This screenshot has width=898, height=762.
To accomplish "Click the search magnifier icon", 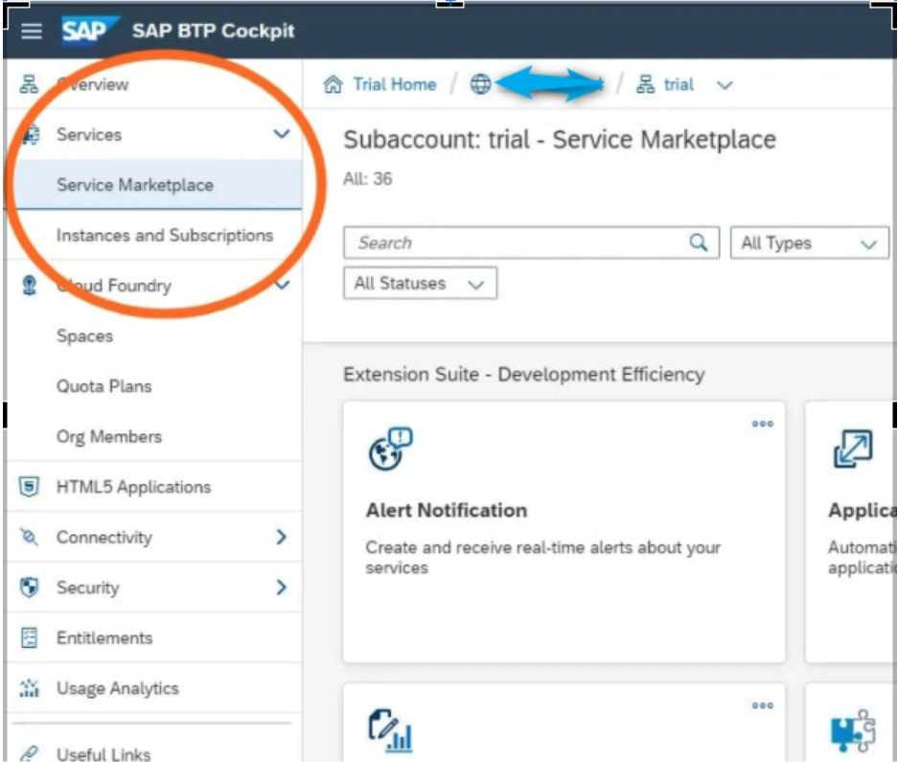I will coord(698,242).
